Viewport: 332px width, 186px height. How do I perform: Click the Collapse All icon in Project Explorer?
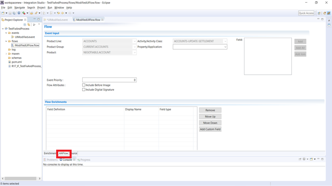click(x=25, y=24)
